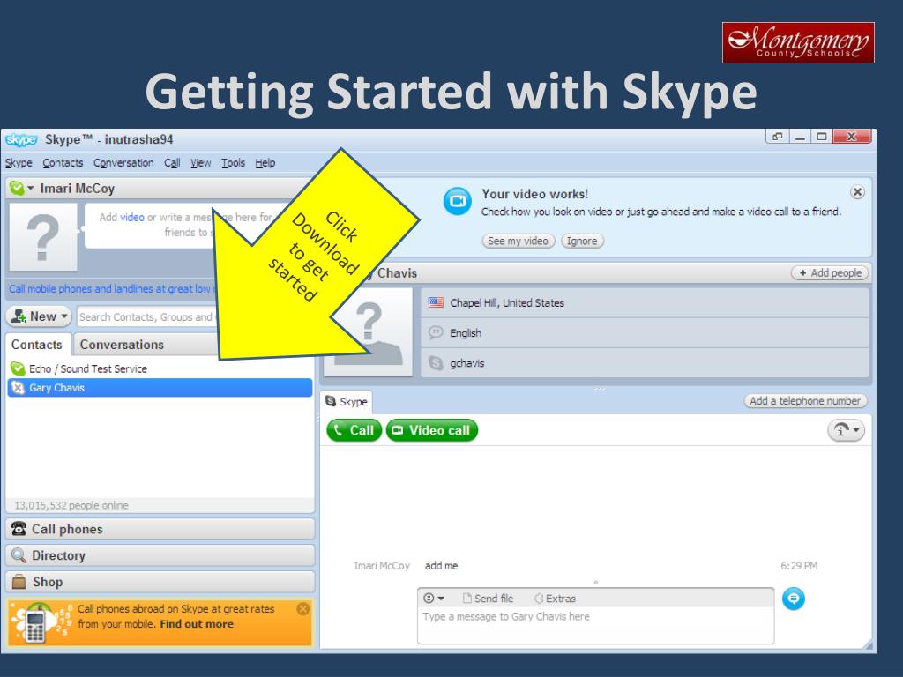Click Add a telephone number
This screenshot has width=903, height=677.
[805, 401]
